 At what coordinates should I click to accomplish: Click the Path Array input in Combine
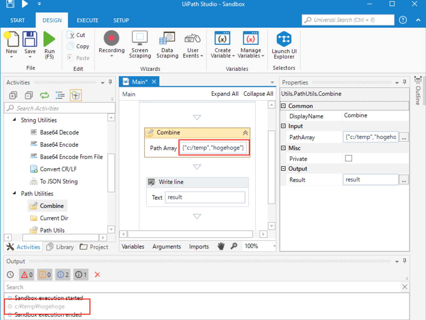(213, 148)
